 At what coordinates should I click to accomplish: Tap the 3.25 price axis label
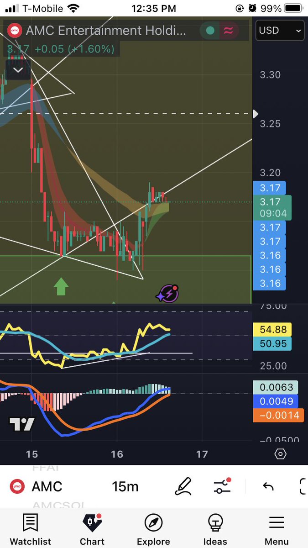270,124
